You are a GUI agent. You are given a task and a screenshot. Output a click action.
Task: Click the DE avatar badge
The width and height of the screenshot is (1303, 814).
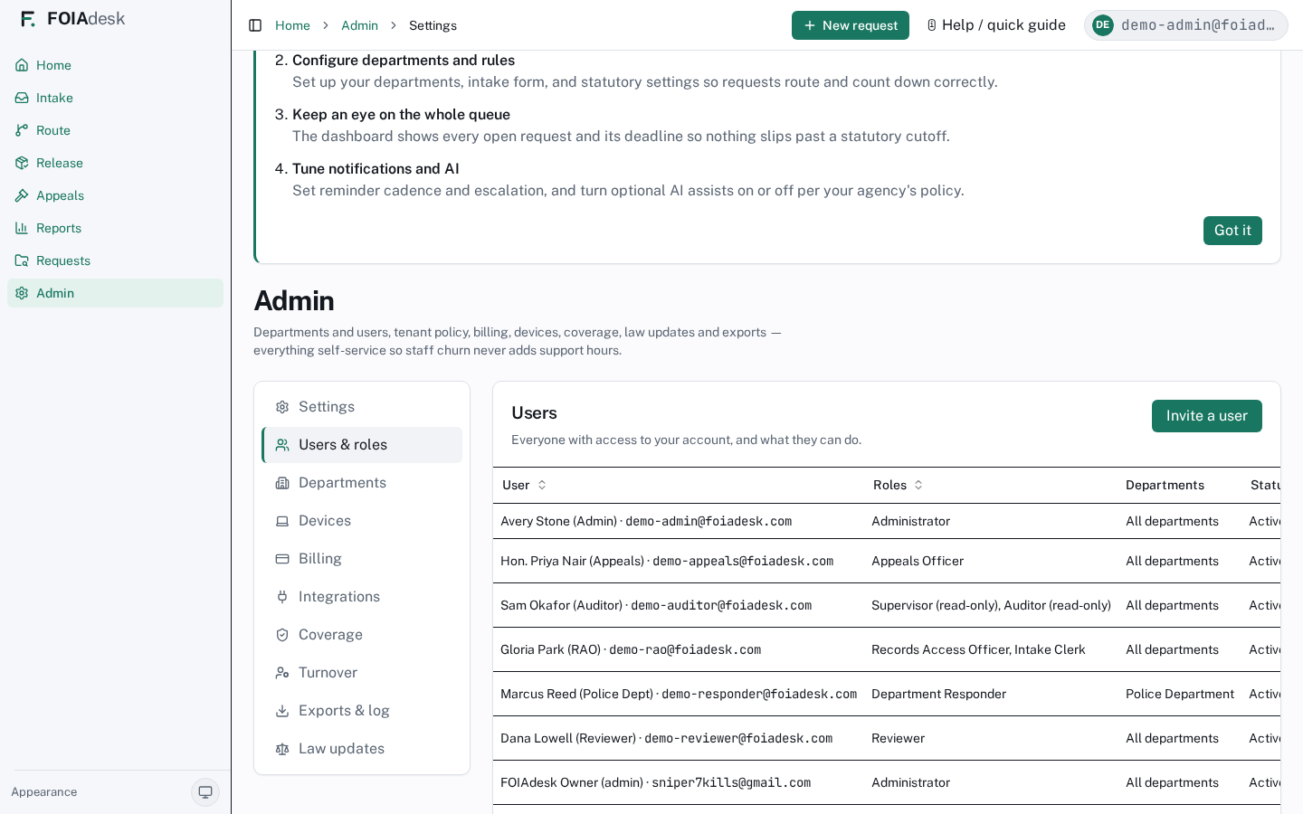[x=1102, y=25]
